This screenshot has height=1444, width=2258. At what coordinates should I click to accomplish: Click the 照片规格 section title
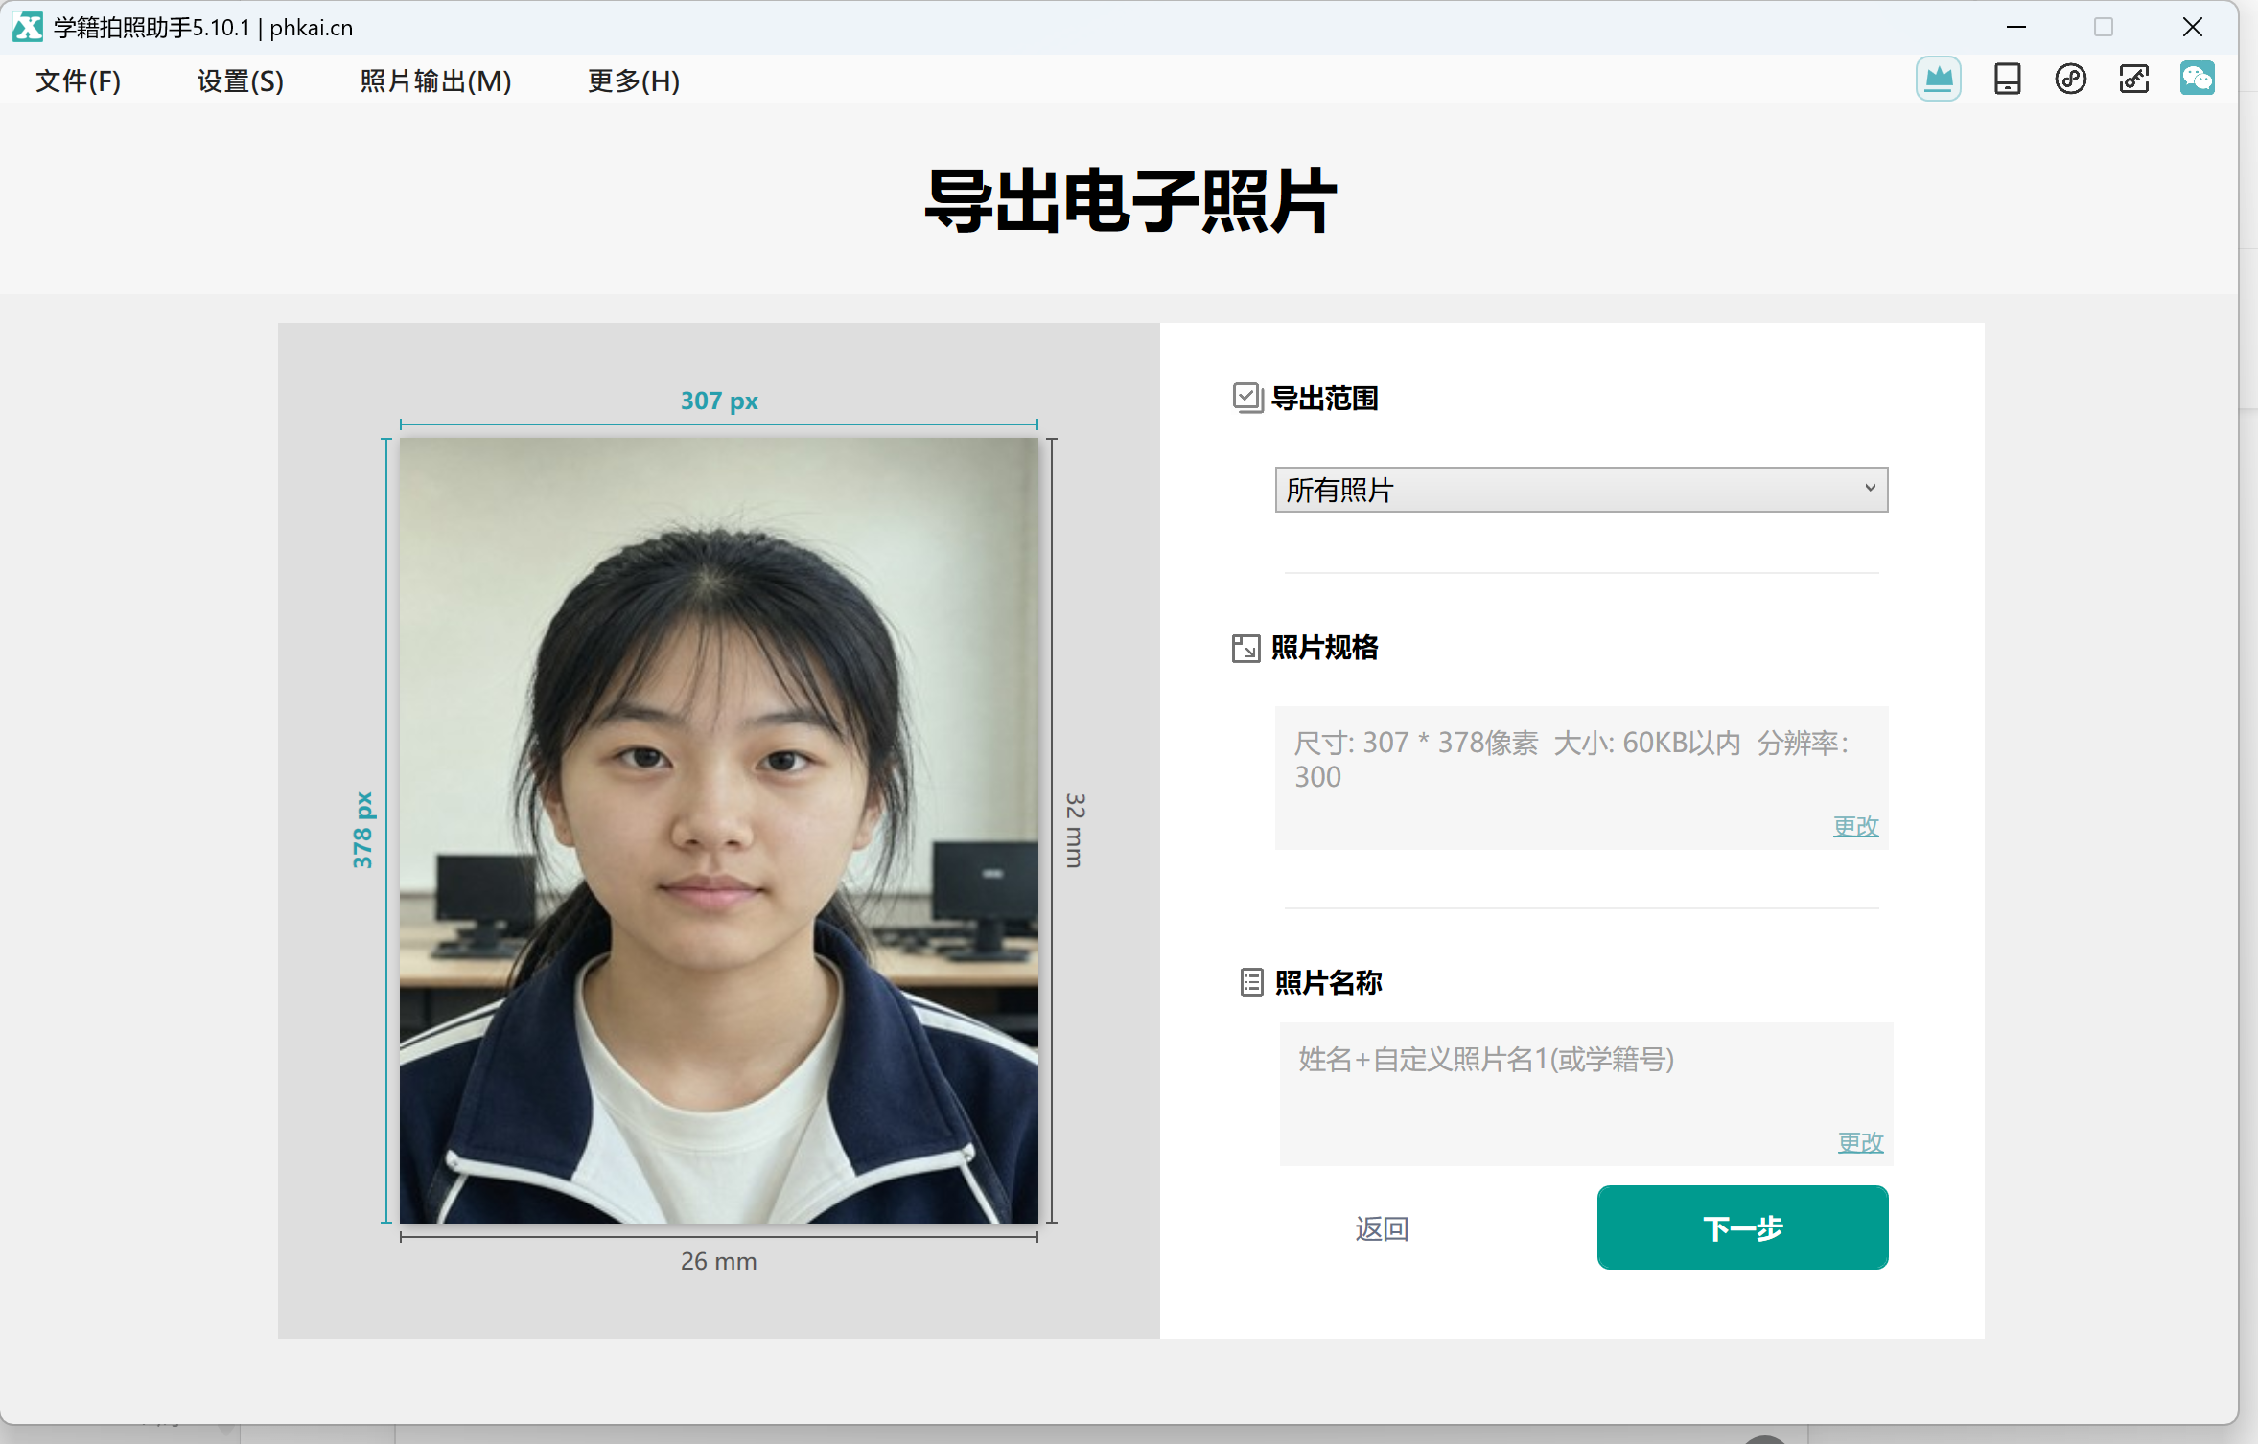(x=1324, y=648)
